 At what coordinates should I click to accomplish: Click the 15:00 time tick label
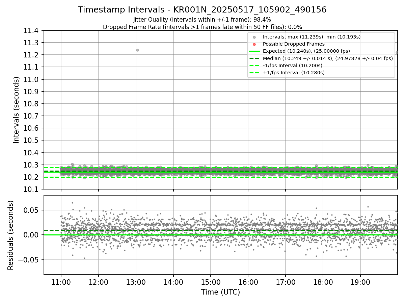tap(211, 282)
